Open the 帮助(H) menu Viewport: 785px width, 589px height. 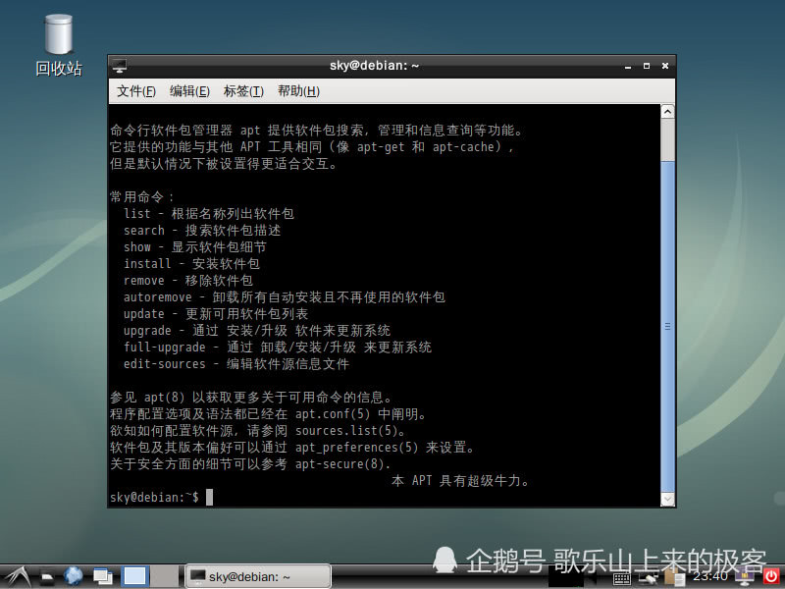298,91
